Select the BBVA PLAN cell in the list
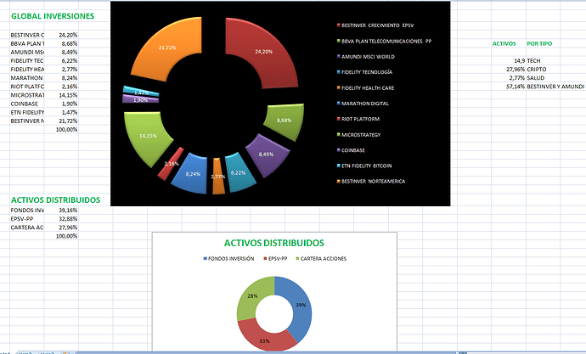 pyautogui.click(x=27, y=43)
